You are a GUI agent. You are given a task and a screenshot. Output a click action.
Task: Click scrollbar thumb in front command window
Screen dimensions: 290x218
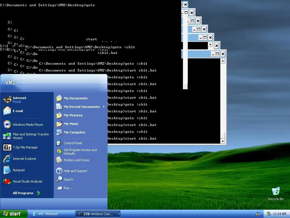(223, 136)
